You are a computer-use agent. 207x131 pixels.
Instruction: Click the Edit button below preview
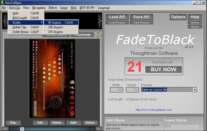click(40, 123)
